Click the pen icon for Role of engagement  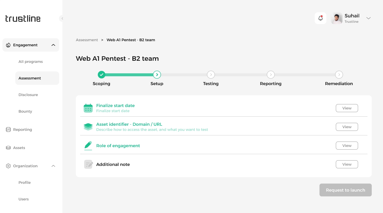coord(88,146)
